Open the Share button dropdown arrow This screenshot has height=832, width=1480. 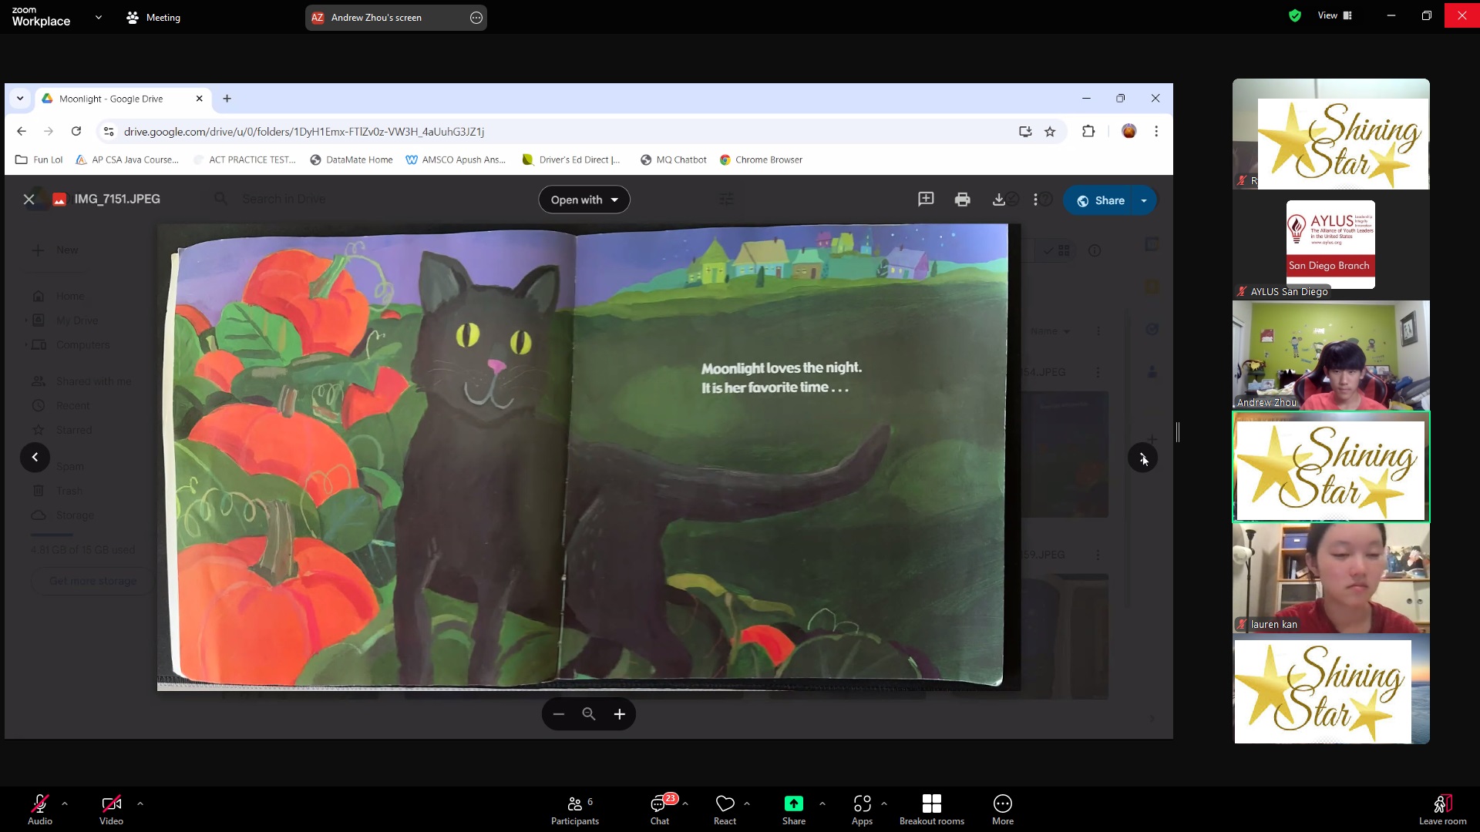click(x=1144, y=200)
